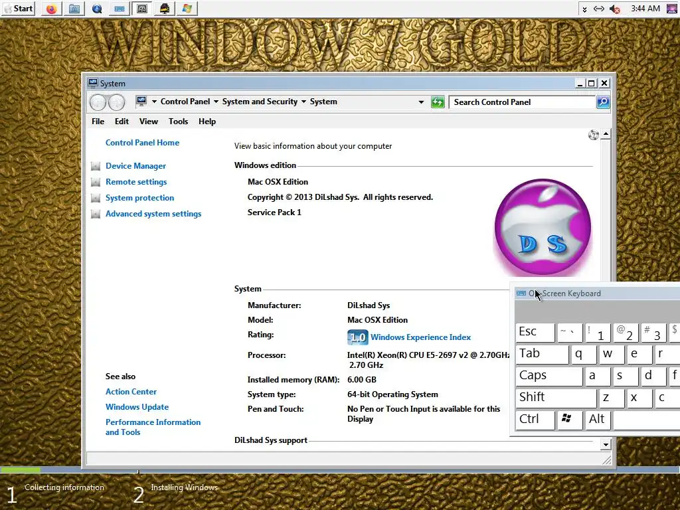Open Windows Experience Index link
The height and width of the screenshot is (510, 680).
point(420,337)
